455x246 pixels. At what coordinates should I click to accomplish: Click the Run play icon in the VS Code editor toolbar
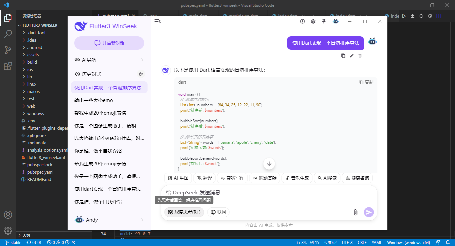pos(404,16)
